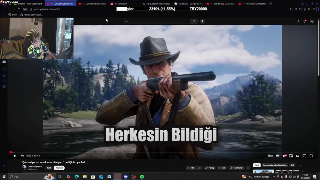The height and width of the screenshot is (180, 320).
Task: Open JAMAİKA'YA GELDİM suggested video thumbnail
Action: coord(263,172)
